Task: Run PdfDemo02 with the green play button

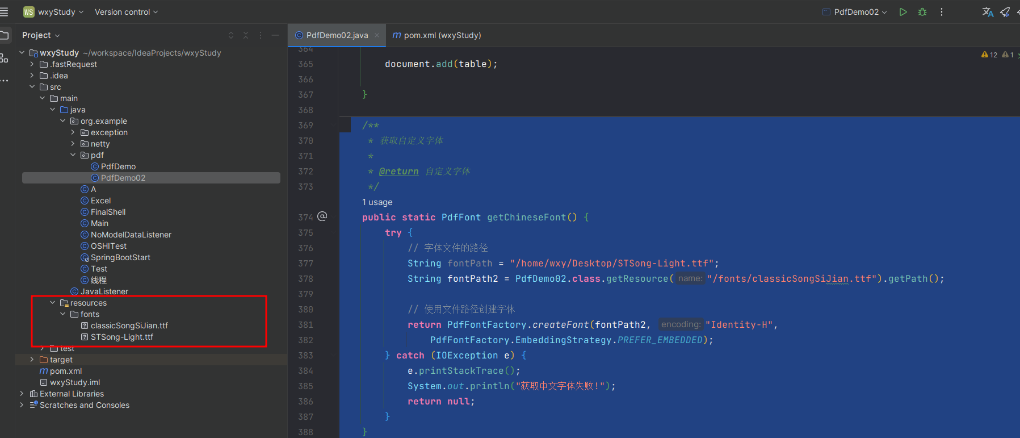Action: (x=903, y=12)
